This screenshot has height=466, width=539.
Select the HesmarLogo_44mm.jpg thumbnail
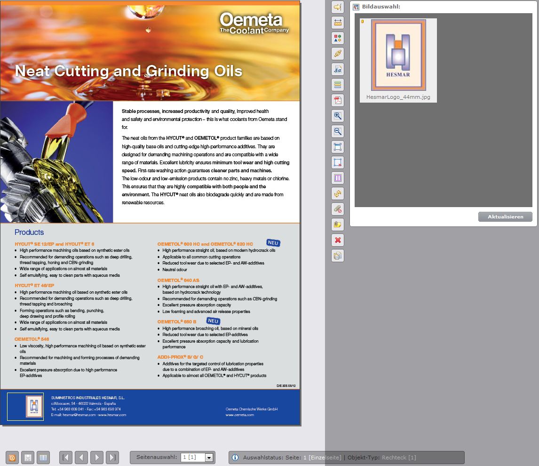[x=398, y=55]
